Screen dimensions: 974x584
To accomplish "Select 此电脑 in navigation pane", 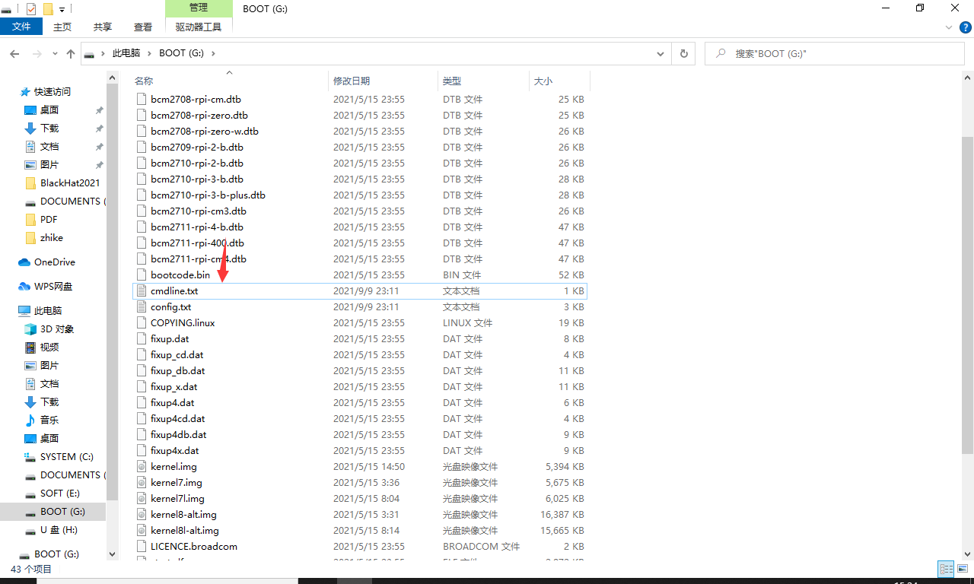I will point(48,311).
